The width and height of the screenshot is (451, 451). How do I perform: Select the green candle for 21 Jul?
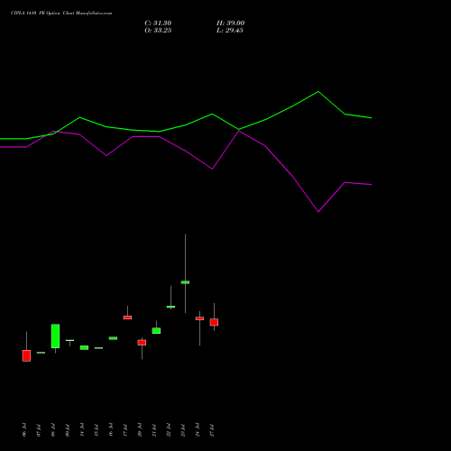coord(156,331)
